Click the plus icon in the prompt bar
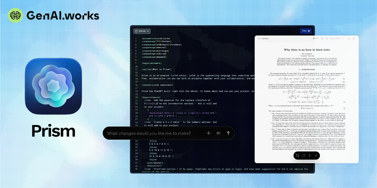 pyautogui.click(x=209, y=133)
